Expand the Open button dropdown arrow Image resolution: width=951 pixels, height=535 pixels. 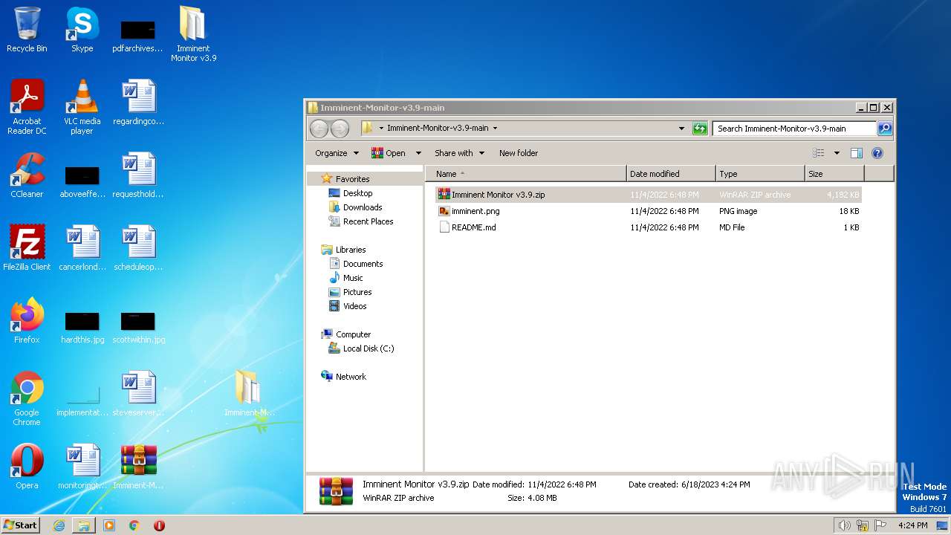[418, 153]
